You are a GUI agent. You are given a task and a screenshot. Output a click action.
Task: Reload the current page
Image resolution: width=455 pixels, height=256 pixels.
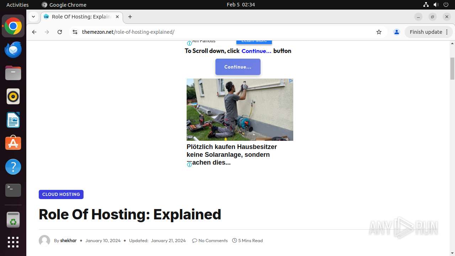pyautogui.click(x=60, y=32)
